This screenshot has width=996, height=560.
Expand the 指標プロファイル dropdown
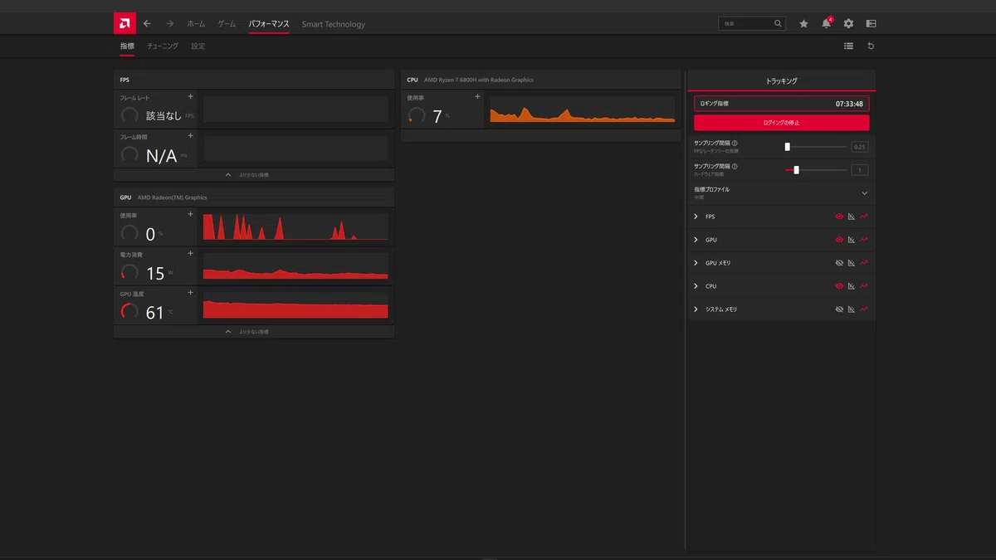pyautogui.click(x=781, y=192)
